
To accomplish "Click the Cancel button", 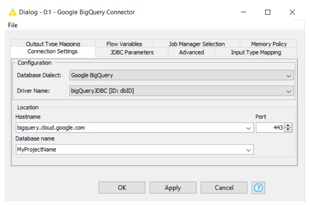I will coord(224,188).
